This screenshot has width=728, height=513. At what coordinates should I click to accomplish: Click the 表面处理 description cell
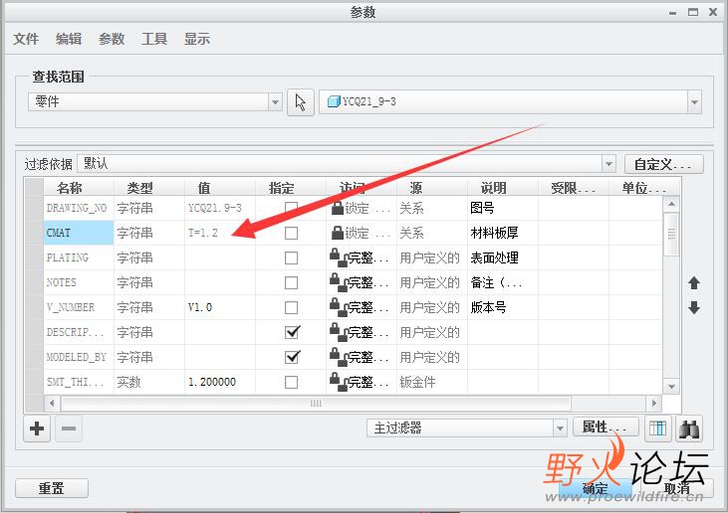502,257
